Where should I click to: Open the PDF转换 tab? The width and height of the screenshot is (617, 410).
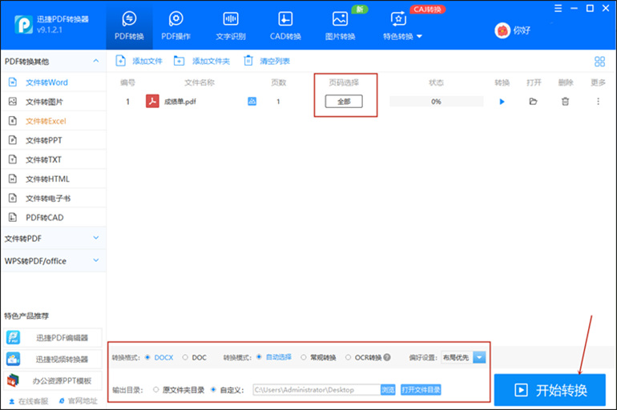(x=129, y=26)
